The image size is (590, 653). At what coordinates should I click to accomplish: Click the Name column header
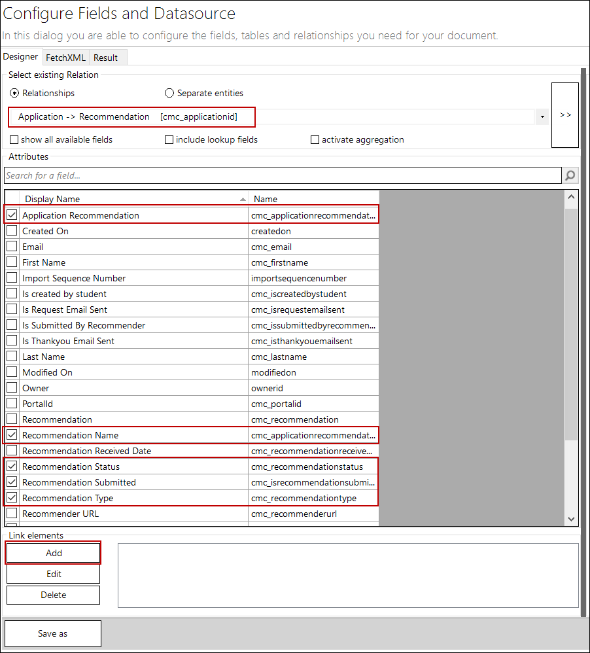pos(313,199)
